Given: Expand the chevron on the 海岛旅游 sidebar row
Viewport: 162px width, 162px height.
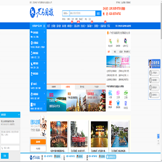Looking at the screenshot, I should 45,73.
